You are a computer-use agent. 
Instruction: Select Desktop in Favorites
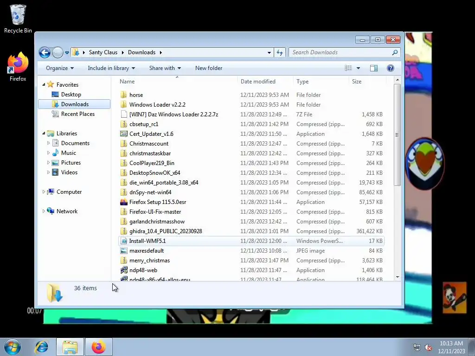tap(71, 95)
